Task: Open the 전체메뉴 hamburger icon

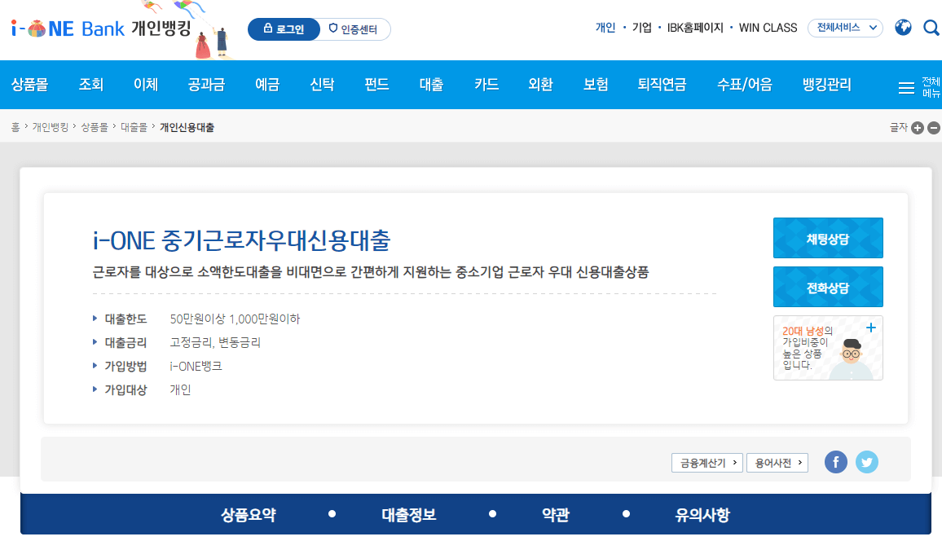Action: point(907,84)
